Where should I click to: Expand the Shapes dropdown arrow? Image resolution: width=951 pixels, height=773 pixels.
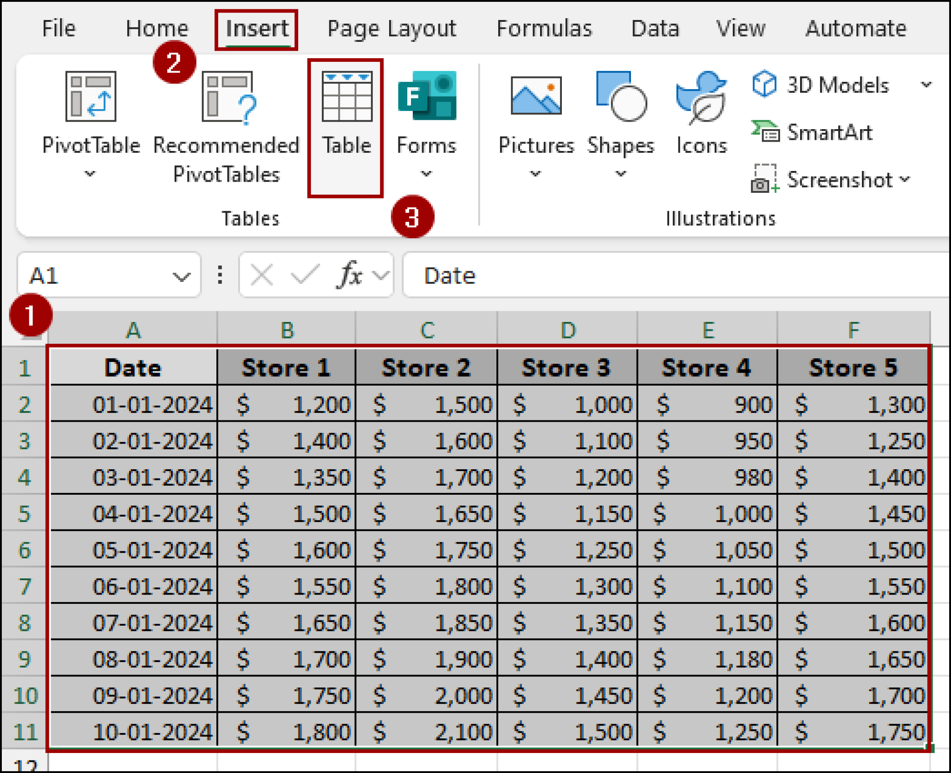point(621,173)
